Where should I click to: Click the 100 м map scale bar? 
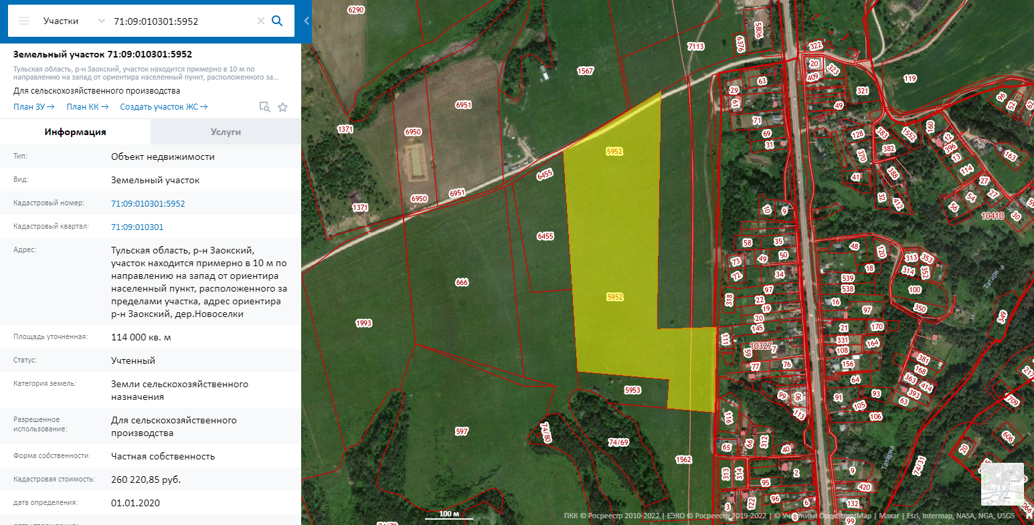[449, 514]
